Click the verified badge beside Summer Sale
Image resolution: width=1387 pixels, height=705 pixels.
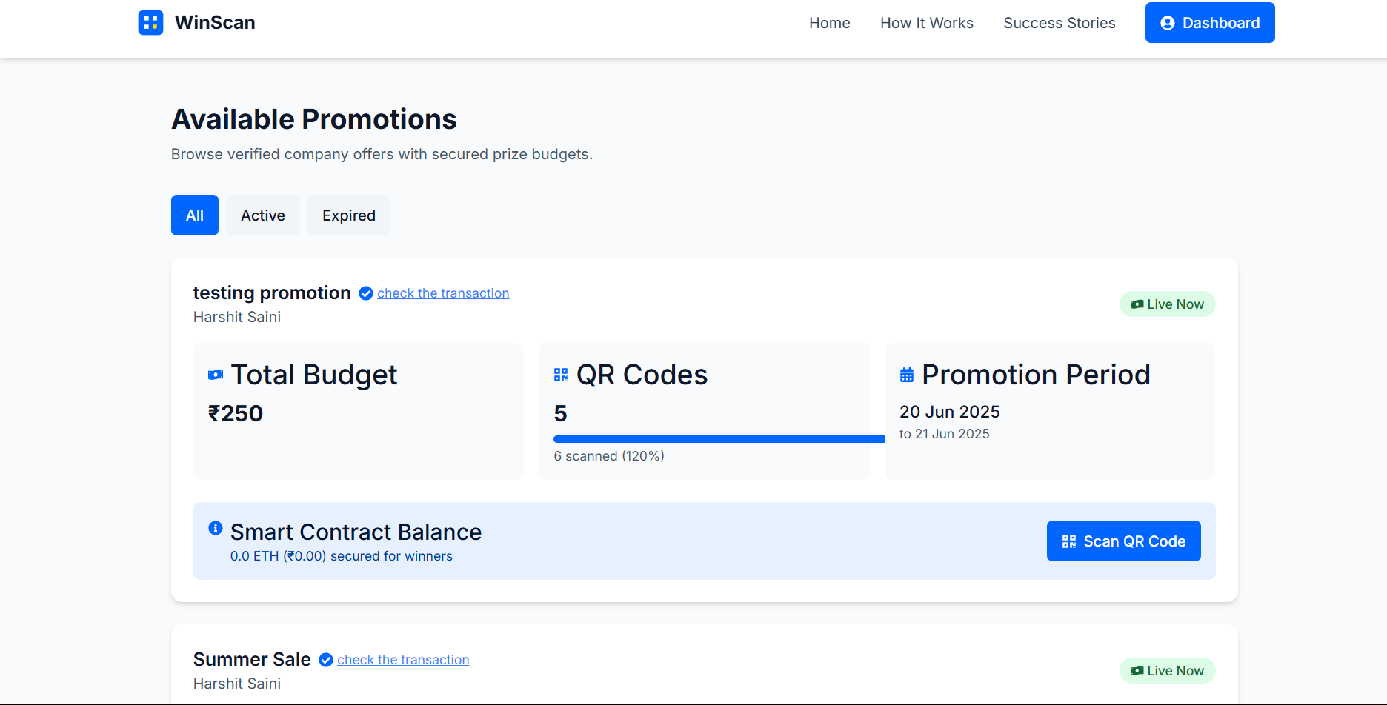pyautogui.click(x=326, y=660)
